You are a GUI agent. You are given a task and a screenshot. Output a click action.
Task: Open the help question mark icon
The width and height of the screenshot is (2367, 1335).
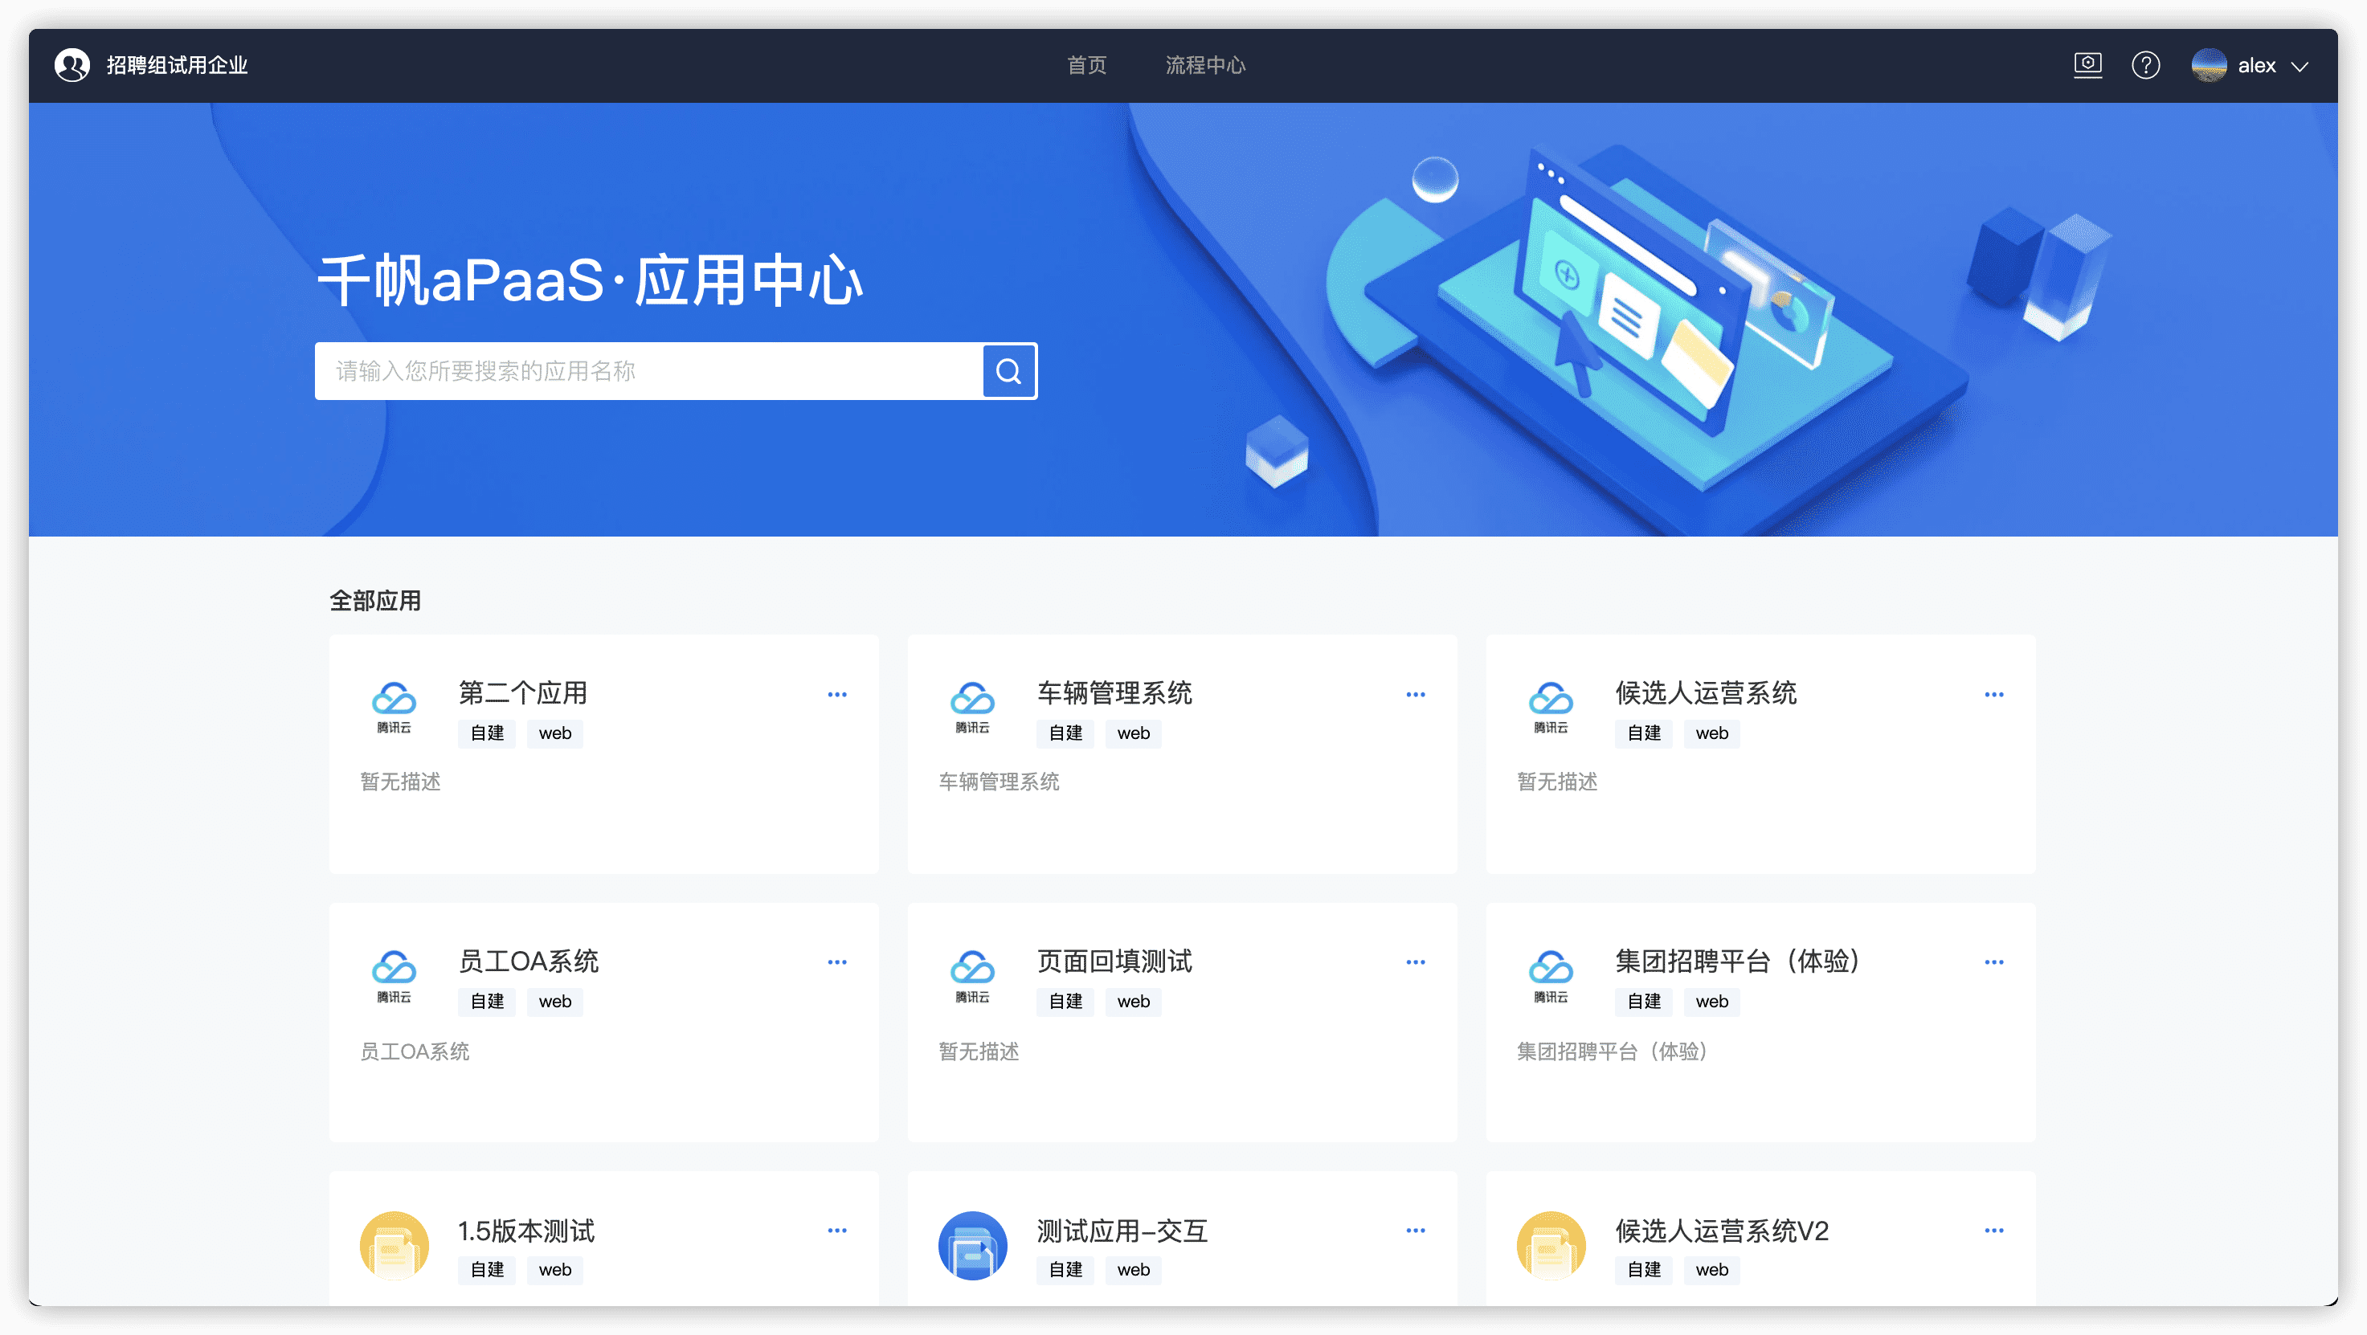tap(2145, 65)
